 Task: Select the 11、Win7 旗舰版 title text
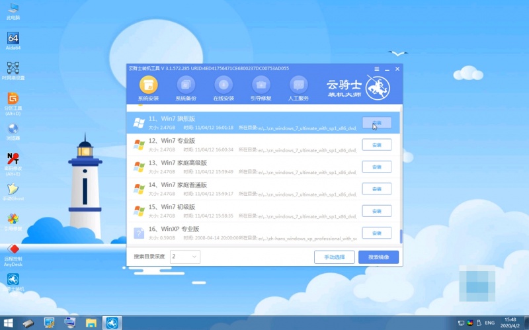click(172, 119)
